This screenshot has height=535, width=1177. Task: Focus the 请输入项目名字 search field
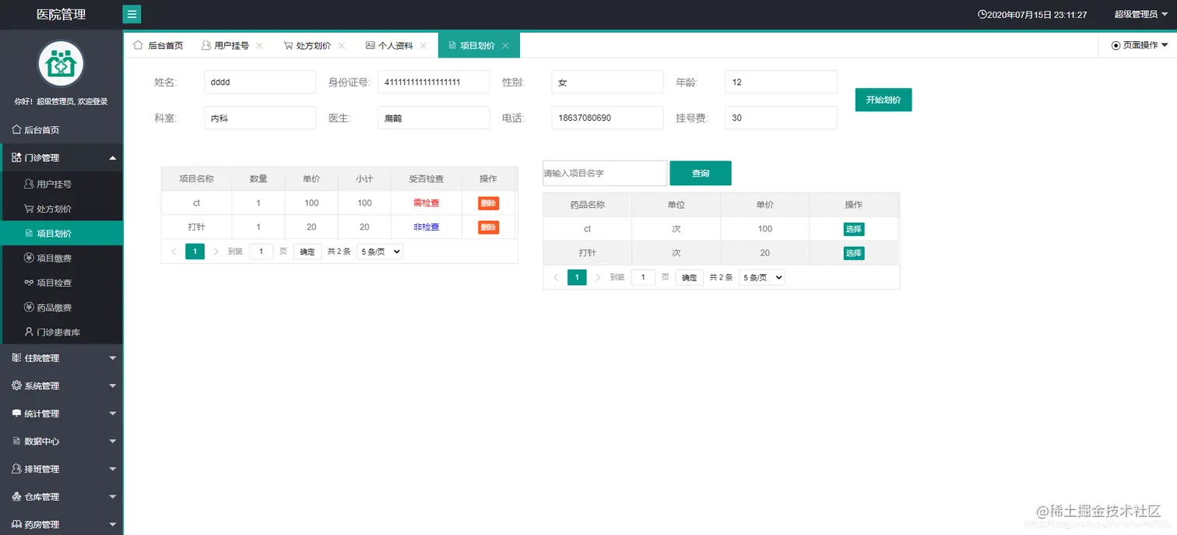(x=605, y=173)
